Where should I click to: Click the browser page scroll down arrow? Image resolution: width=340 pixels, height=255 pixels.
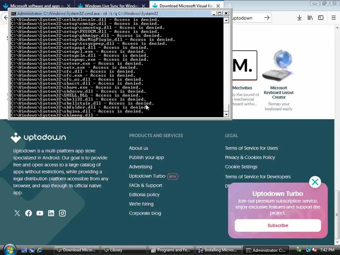coord(337,242)
